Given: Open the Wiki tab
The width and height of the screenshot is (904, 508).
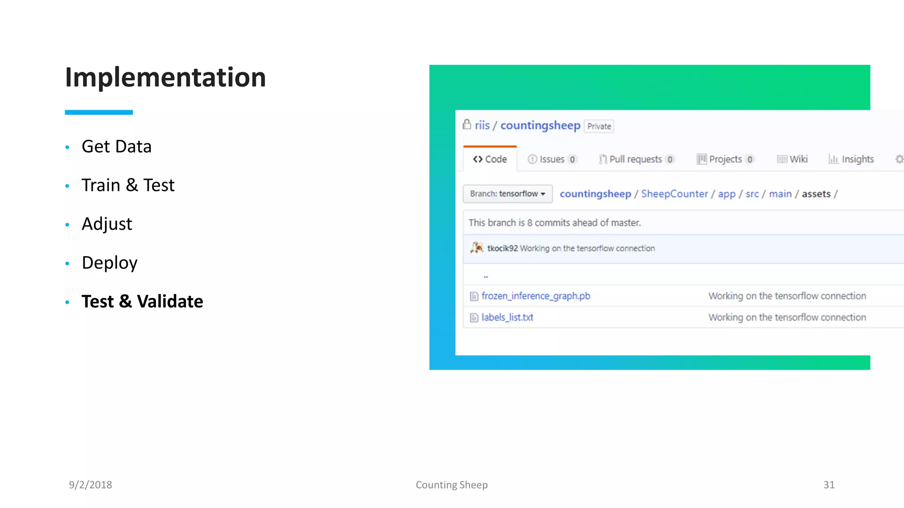Looking at the screenshot, I should [x=792, y=159].
